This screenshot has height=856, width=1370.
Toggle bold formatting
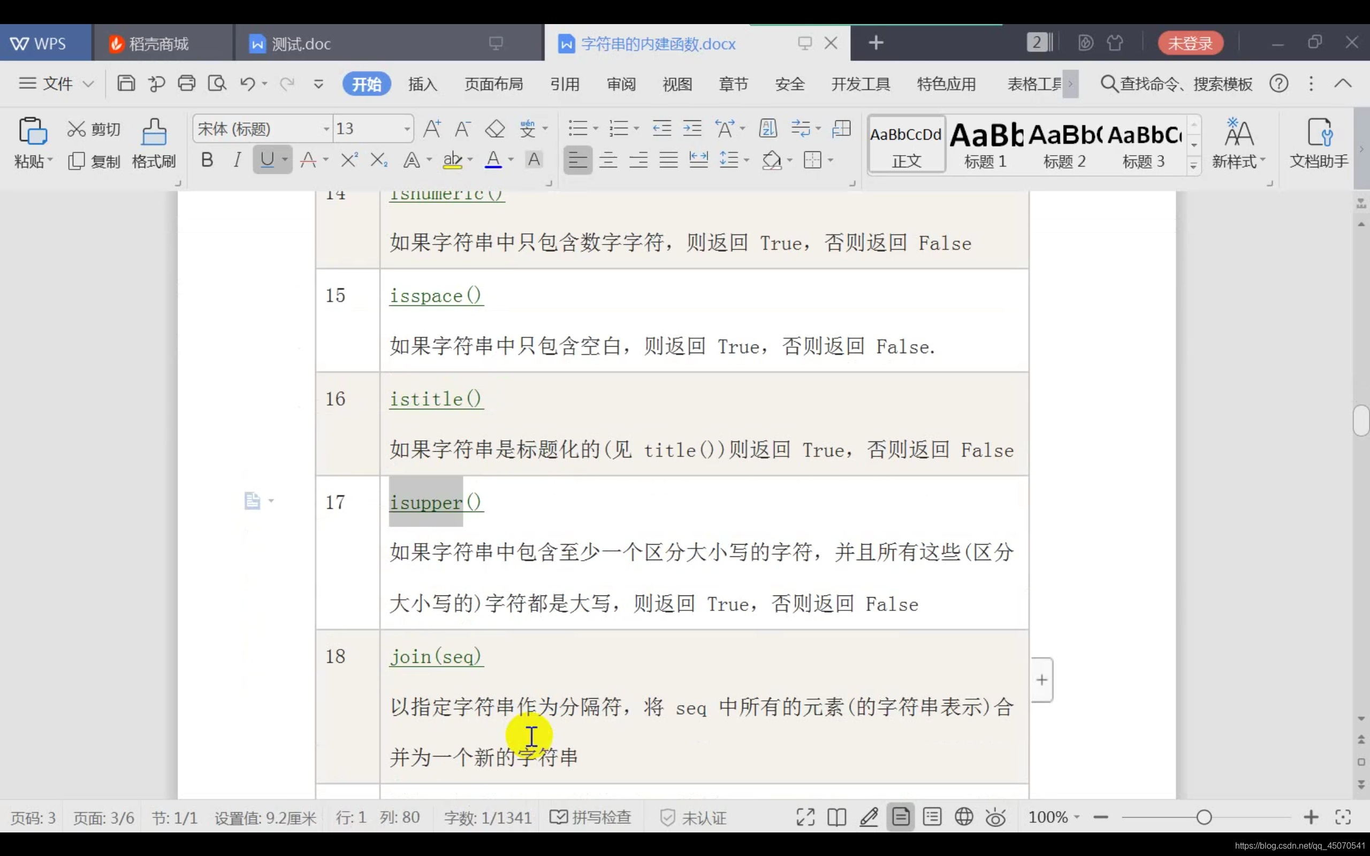[x=207, y=160]
